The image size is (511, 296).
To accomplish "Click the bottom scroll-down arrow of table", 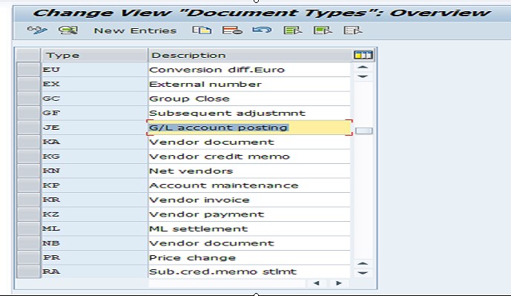I will click(x=363, y=272).
